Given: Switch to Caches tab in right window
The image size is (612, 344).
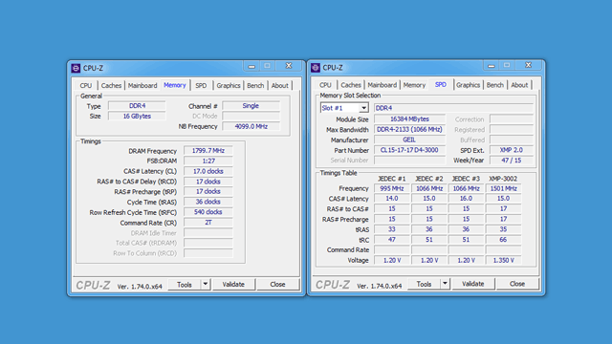Looking at the screenshot, I should [x=351, y=85].
